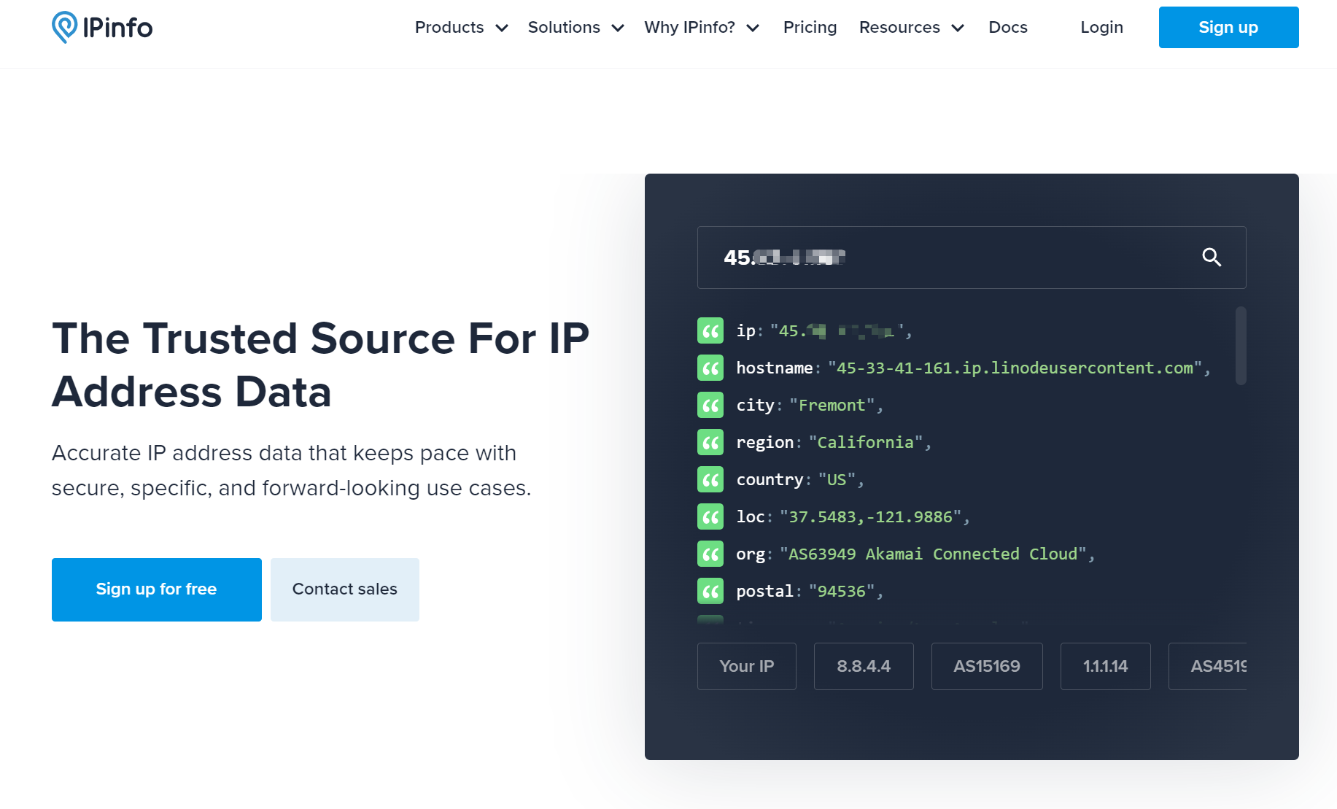Expand the Products dropdown chevron

502,28
